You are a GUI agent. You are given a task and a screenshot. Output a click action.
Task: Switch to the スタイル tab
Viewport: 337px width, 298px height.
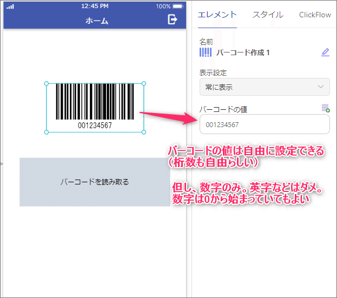(x=268, y=15)
